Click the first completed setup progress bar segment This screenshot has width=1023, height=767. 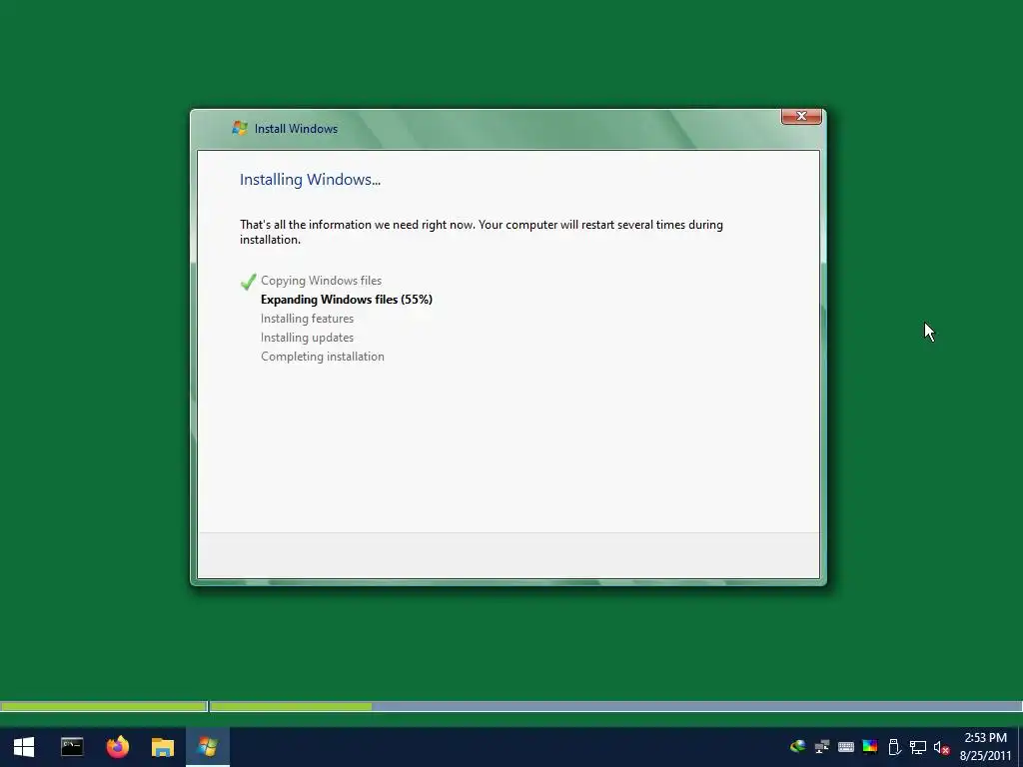tap(104, 706)
